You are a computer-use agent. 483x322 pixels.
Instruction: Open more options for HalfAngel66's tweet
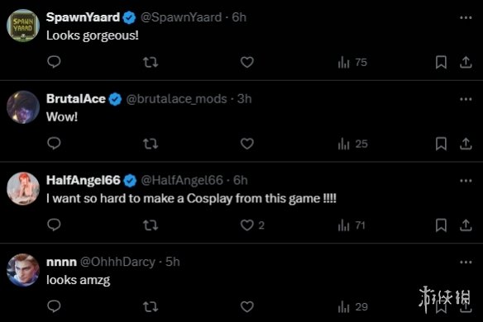tap(466, 181)
